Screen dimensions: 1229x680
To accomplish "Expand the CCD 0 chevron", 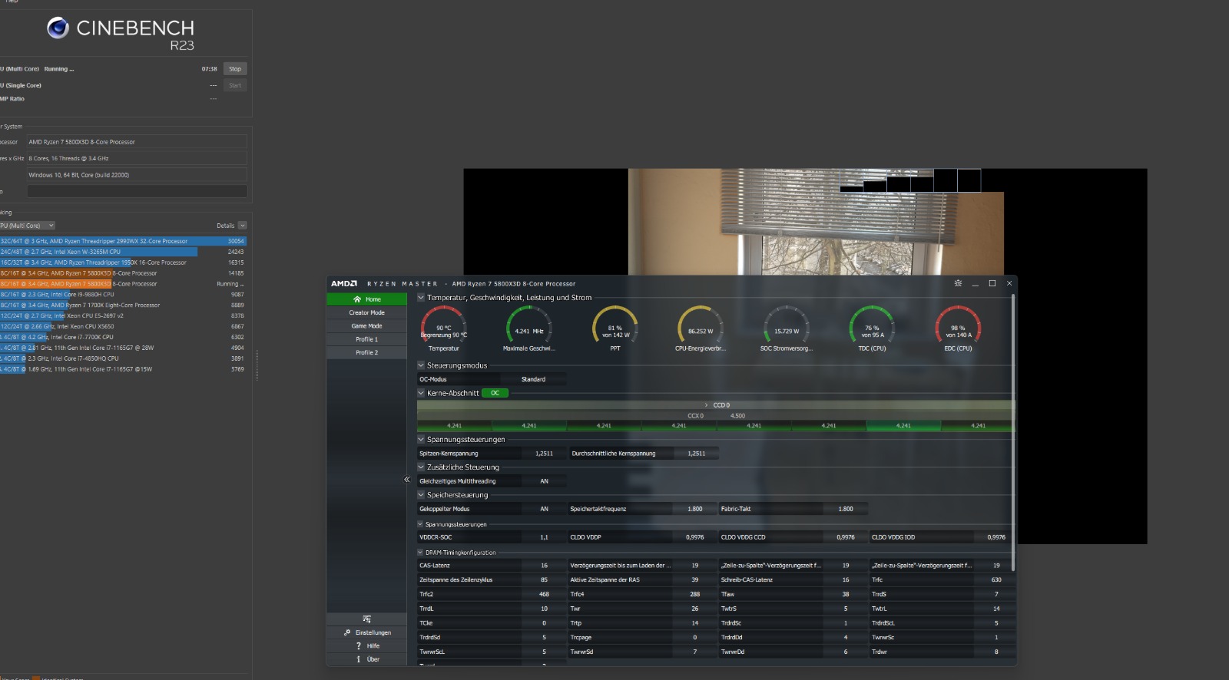I will click(707, 405).
